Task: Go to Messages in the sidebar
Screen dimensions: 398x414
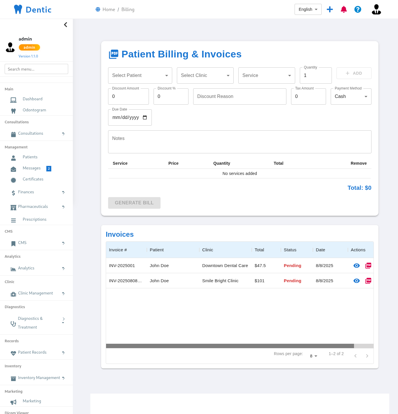Action: (x=31, y=168)
